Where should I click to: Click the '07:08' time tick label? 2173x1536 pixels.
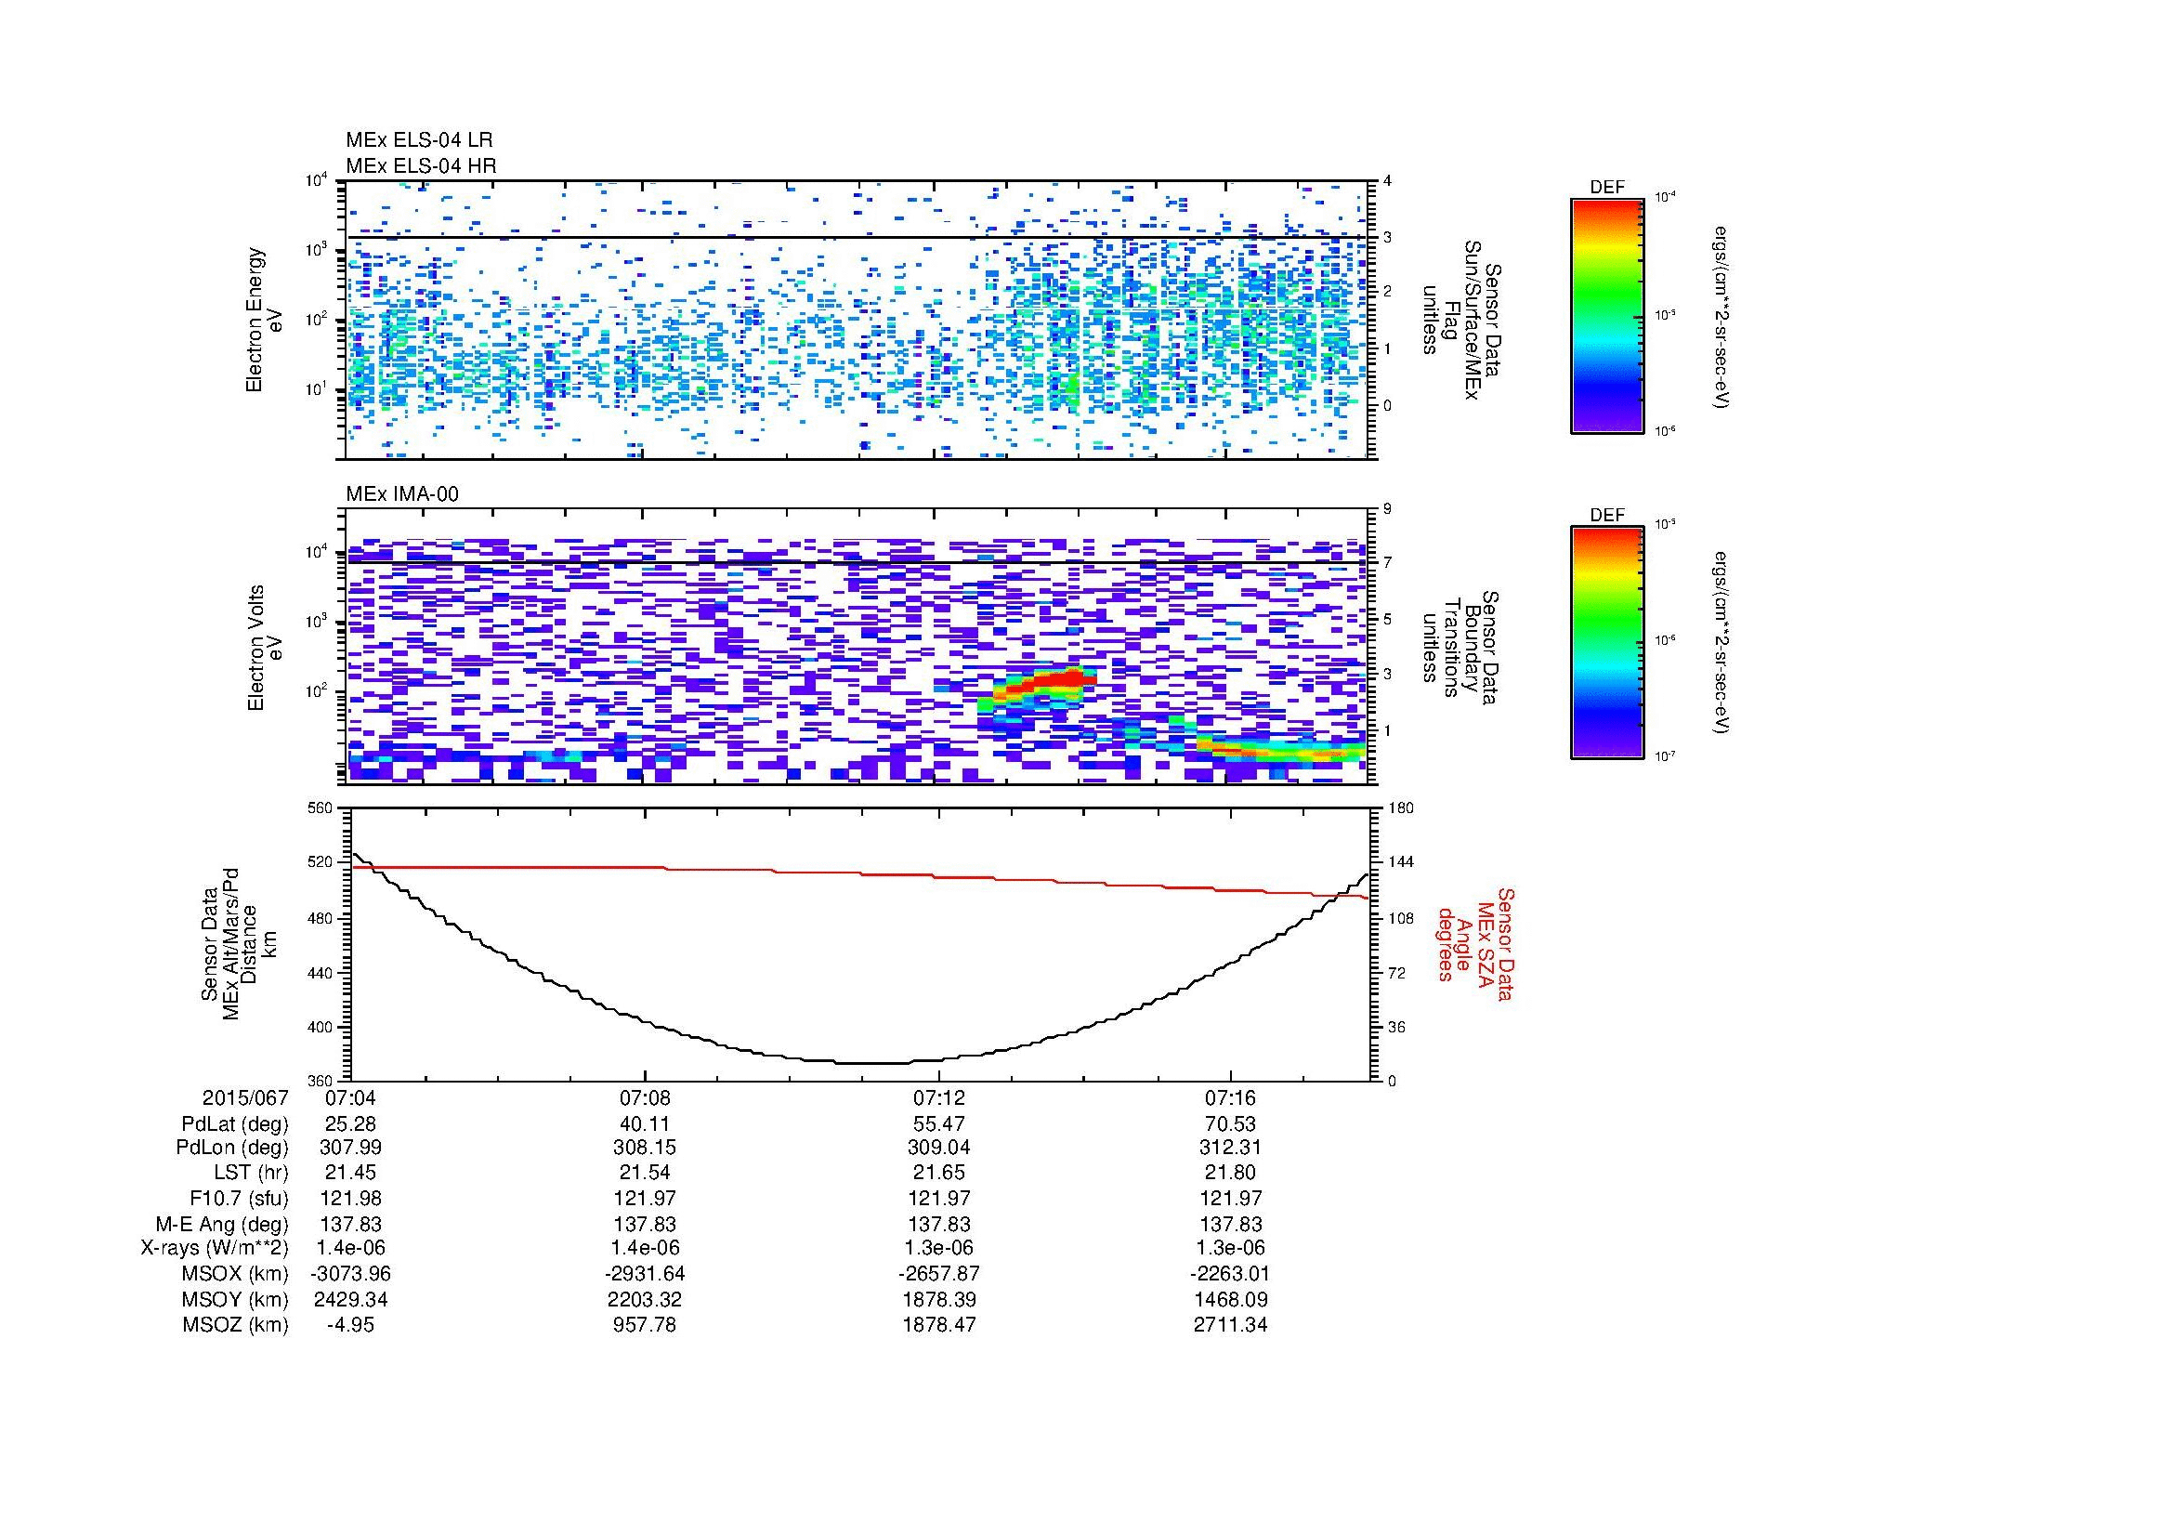coord(644,1098)
